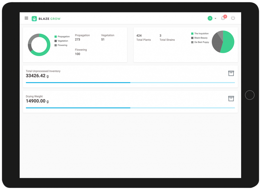Select the Flowering legend color swatch
Screen dimensions: 261x189
point(56,45)
